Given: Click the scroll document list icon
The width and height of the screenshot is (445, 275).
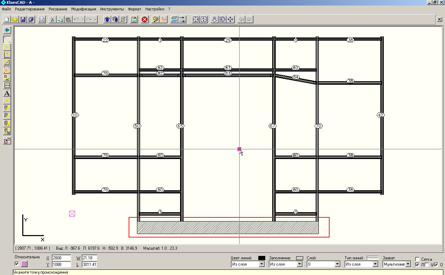Looking at the screenshot, I should coord(123,19).
